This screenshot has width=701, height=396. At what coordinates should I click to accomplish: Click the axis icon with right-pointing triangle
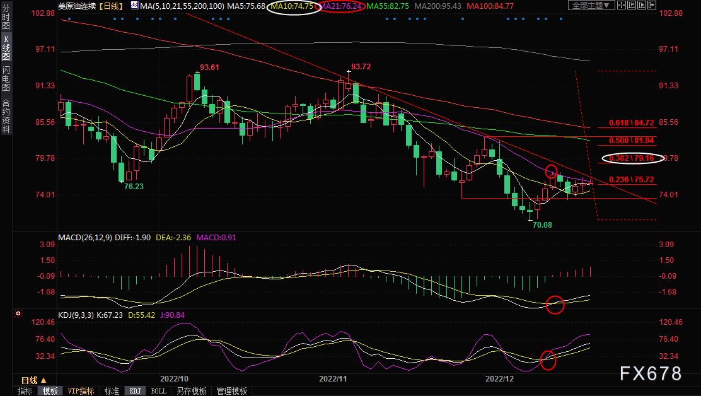(642, 6)
